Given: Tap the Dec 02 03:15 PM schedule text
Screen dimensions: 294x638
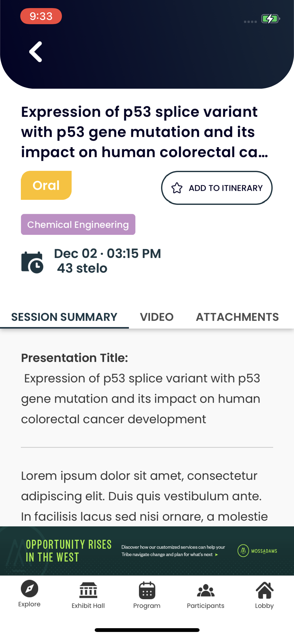Looking at the screenshot, I should [x=108, y=253].
